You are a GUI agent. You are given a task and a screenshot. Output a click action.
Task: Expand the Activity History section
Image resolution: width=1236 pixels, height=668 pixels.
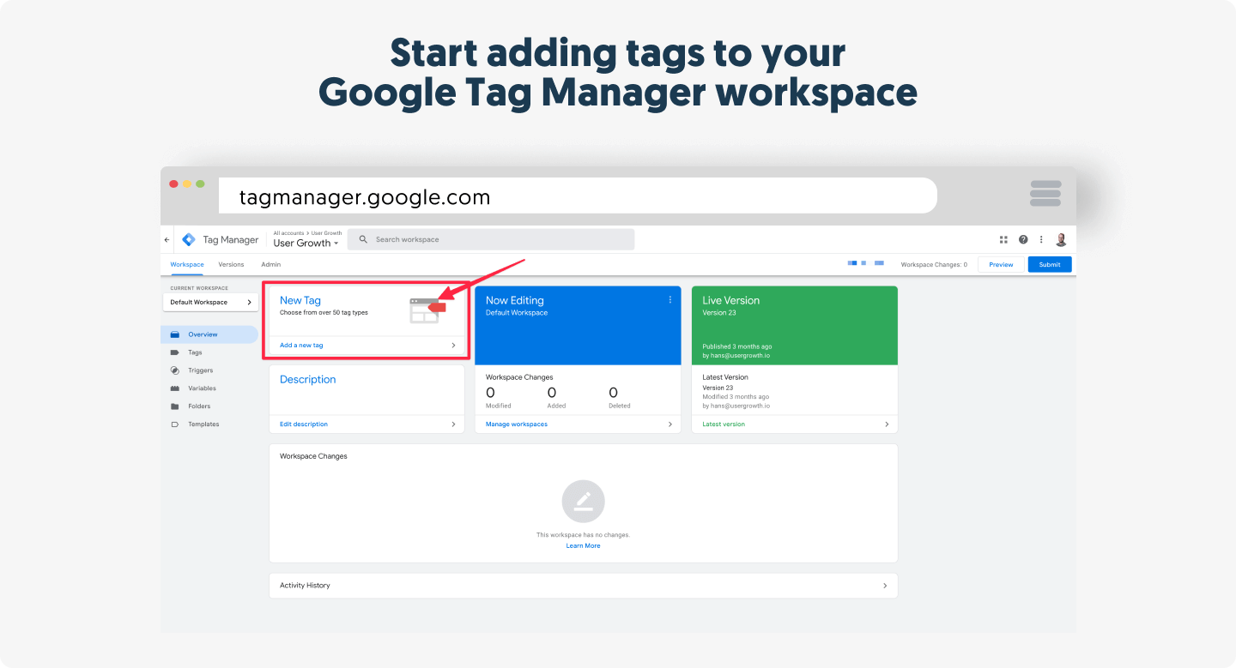(x=583, y=586)
